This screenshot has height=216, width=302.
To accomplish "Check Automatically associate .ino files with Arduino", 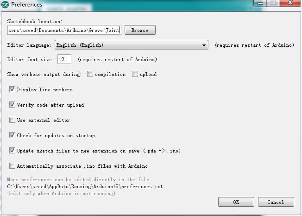I will [x=13, y=166].
